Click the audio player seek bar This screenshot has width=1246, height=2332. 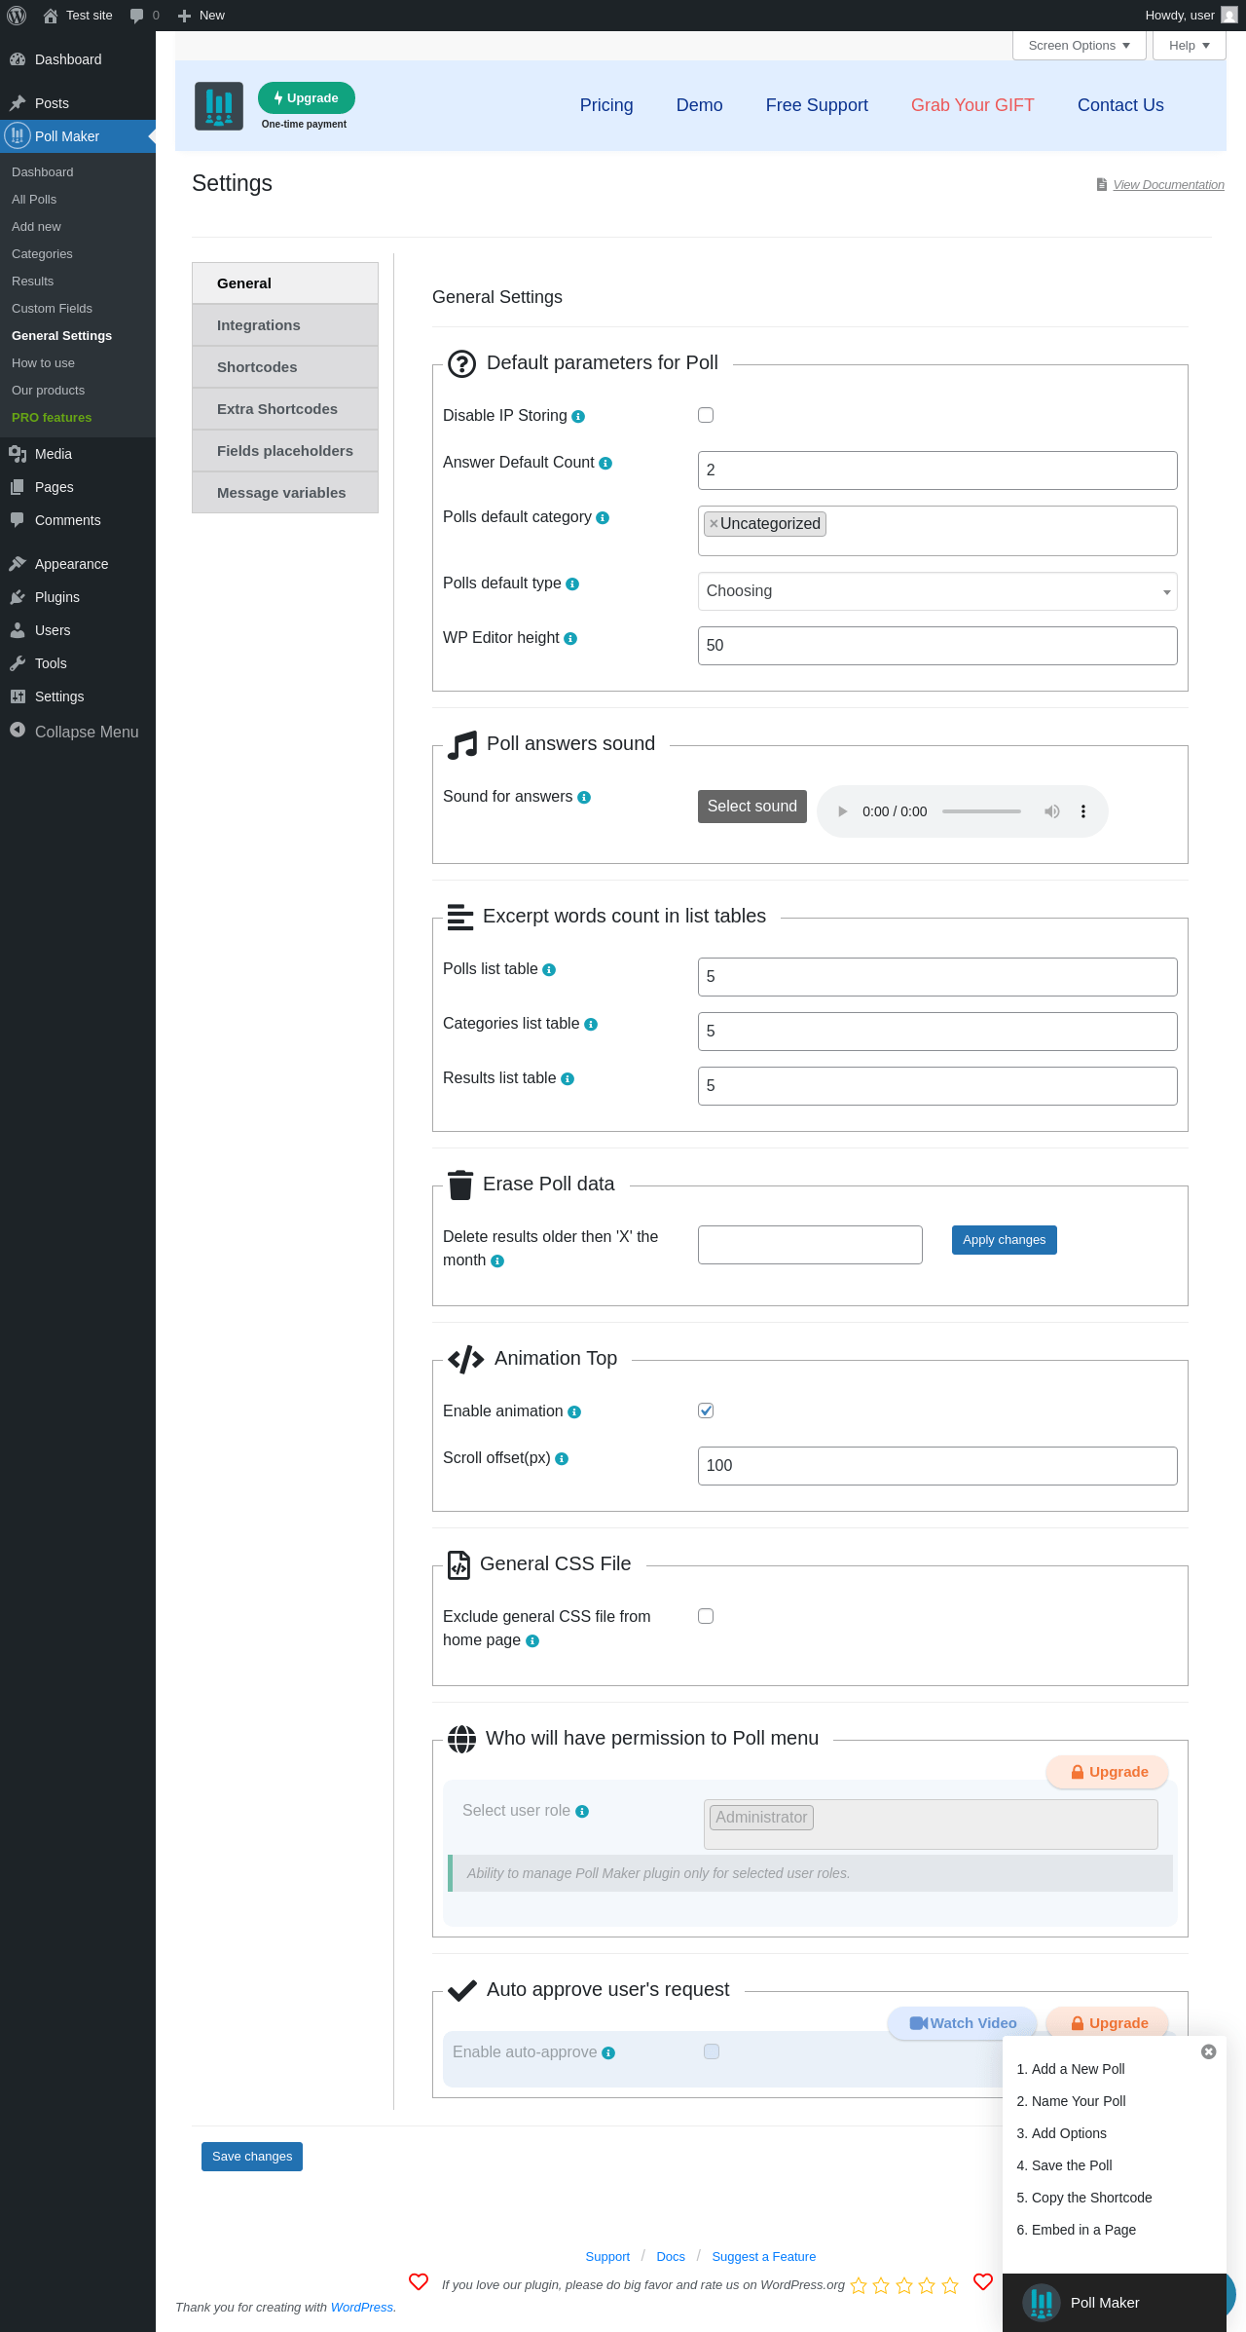click(x=981, y=811)
